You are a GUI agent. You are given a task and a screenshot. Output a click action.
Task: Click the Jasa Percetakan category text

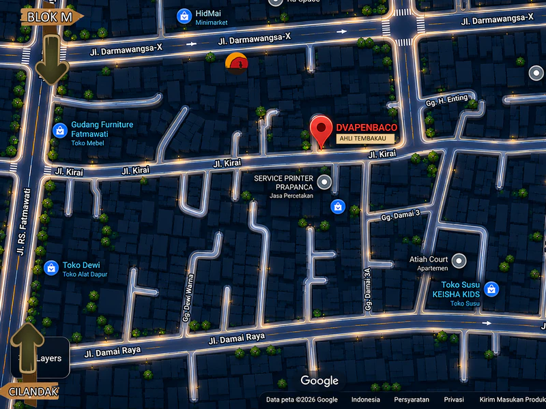(x=291, y=196)
